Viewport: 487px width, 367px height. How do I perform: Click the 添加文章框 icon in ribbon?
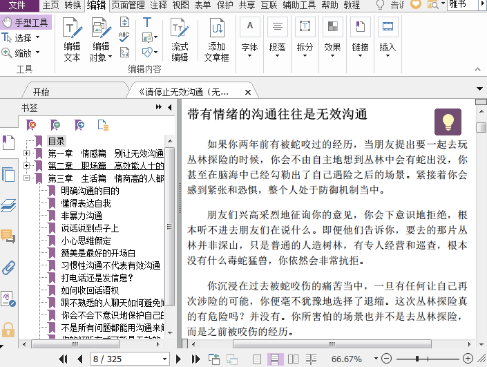pyautogui.click(x=216, y=39)
